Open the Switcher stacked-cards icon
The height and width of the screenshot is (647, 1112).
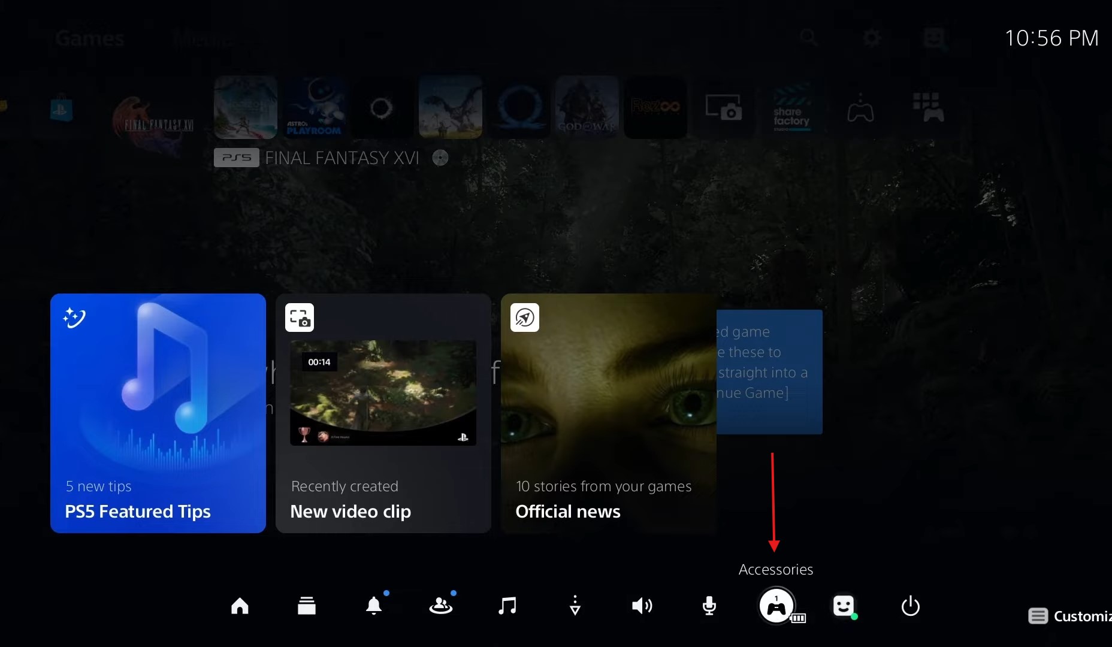click(x=307, y=606)
